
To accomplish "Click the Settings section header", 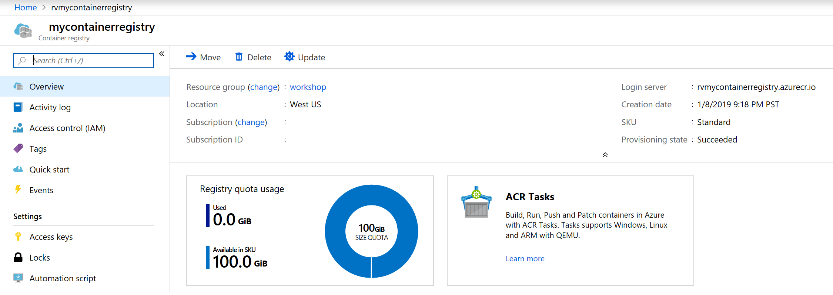I will (x=27, y=217).
